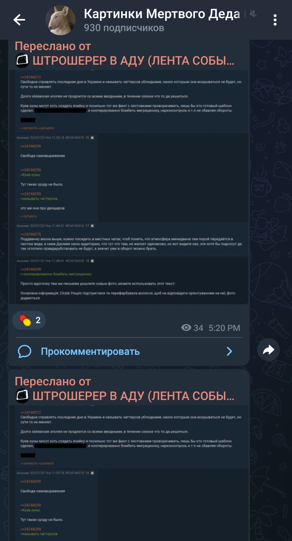Screen dimensions: 292x541
Task: Open Картинки Мертвого Деда channel title
Action: click(x=162, y=14)
